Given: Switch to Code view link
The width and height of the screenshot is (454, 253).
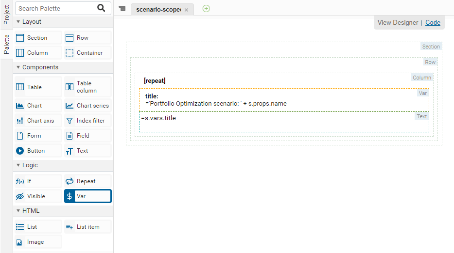Looking at the screenshot, I should tap(433, 22).
